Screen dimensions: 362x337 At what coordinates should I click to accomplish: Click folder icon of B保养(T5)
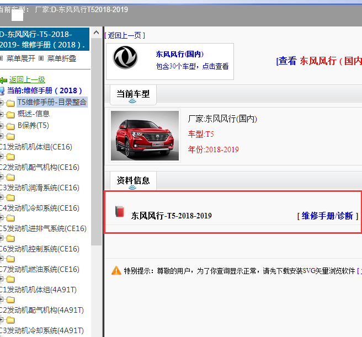pos(10,126)
